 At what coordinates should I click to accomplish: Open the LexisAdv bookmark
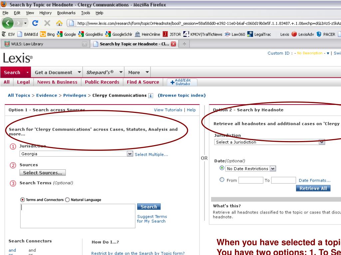(302, 34)
